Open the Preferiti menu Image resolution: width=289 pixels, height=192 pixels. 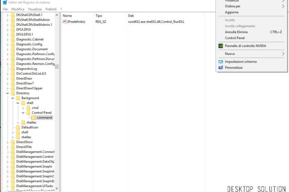tap(51, 9)
